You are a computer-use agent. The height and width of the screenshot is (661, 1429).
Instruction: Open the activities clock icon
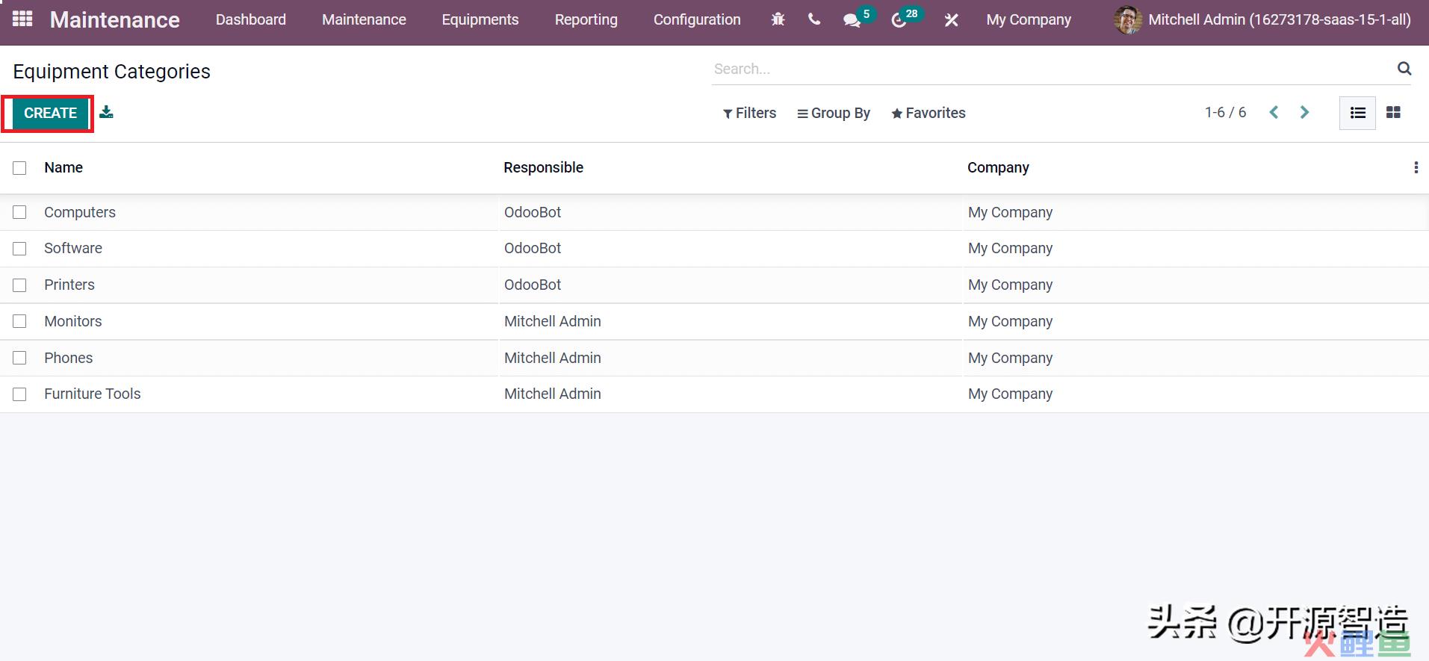tap(899, 20)
